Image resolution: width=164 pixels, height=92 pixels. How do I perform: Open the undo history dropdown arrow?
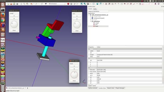[34, 4]
